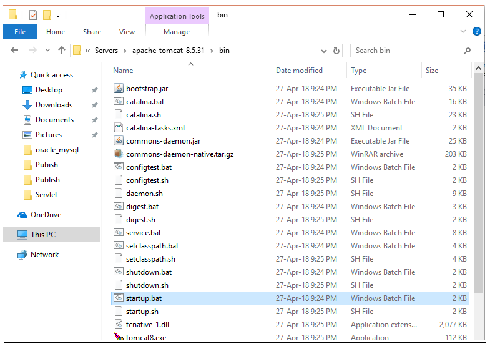
Task: Select the Publish folder in sidebar
Action: pyautogui.click(x=47, y=180)
